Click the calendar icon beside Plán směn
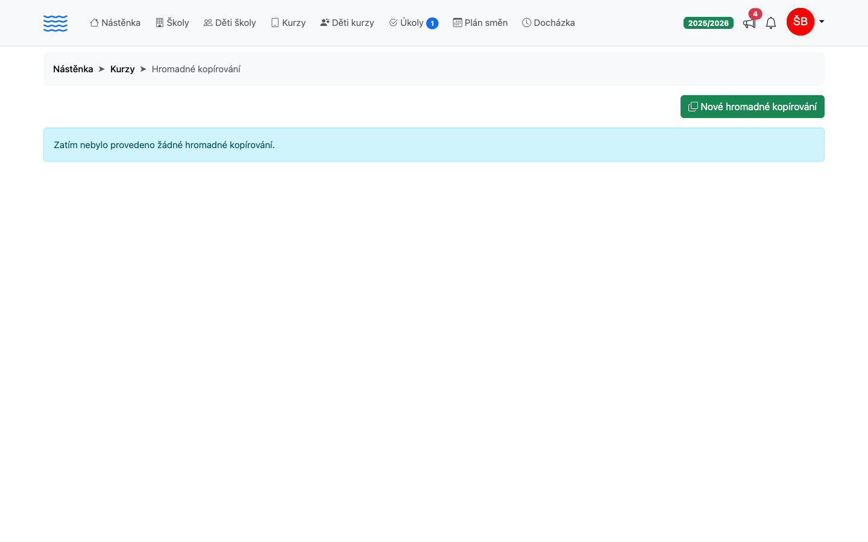The height and width of the screenshot is (542, 868). pyautogui.click(x=458, y=23)
